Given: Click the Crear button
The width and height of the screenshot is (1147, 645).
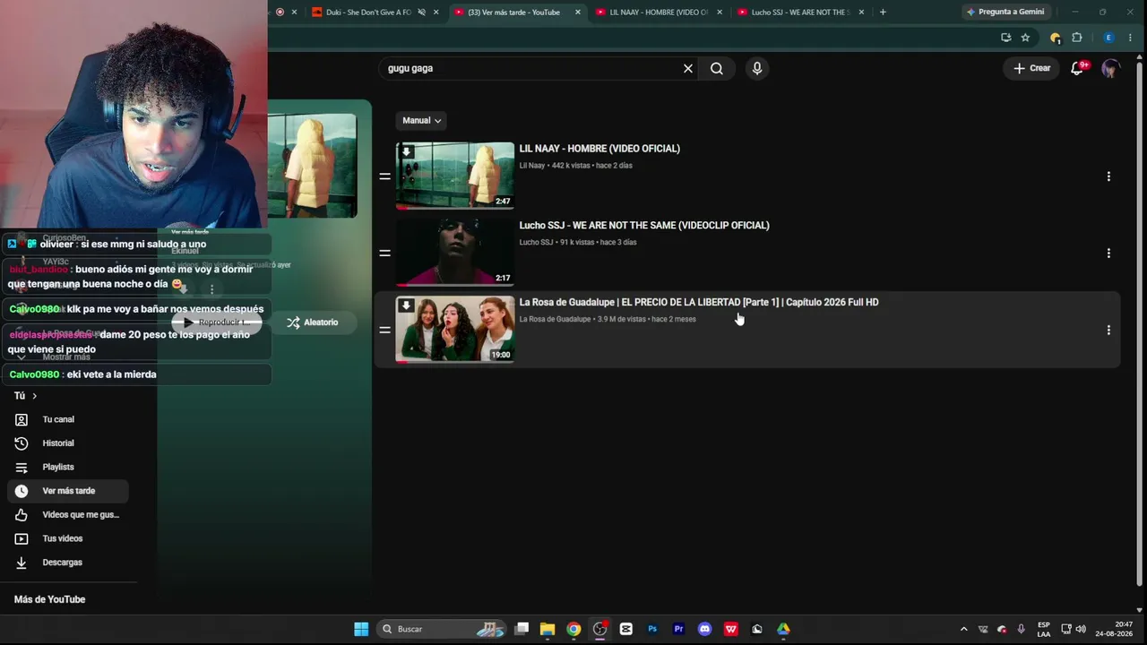Looking at the screenshot, I should click(x=1031, y=68).
